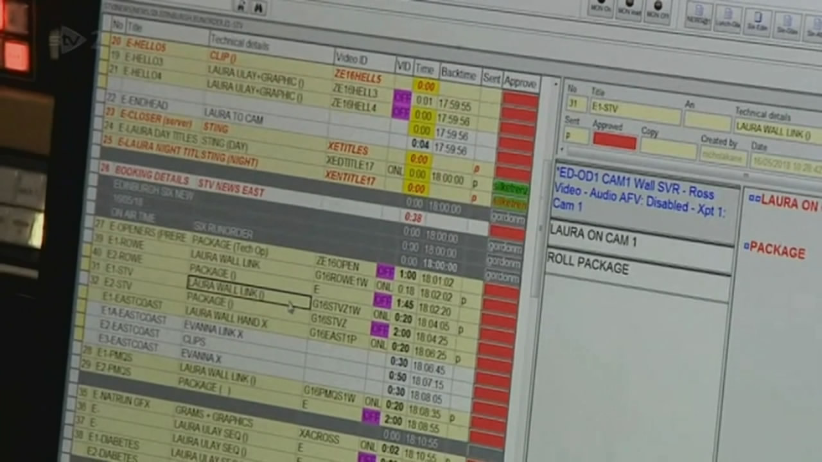
Task: Select the E-HELLO5 story row title
Action: (146, 46)
